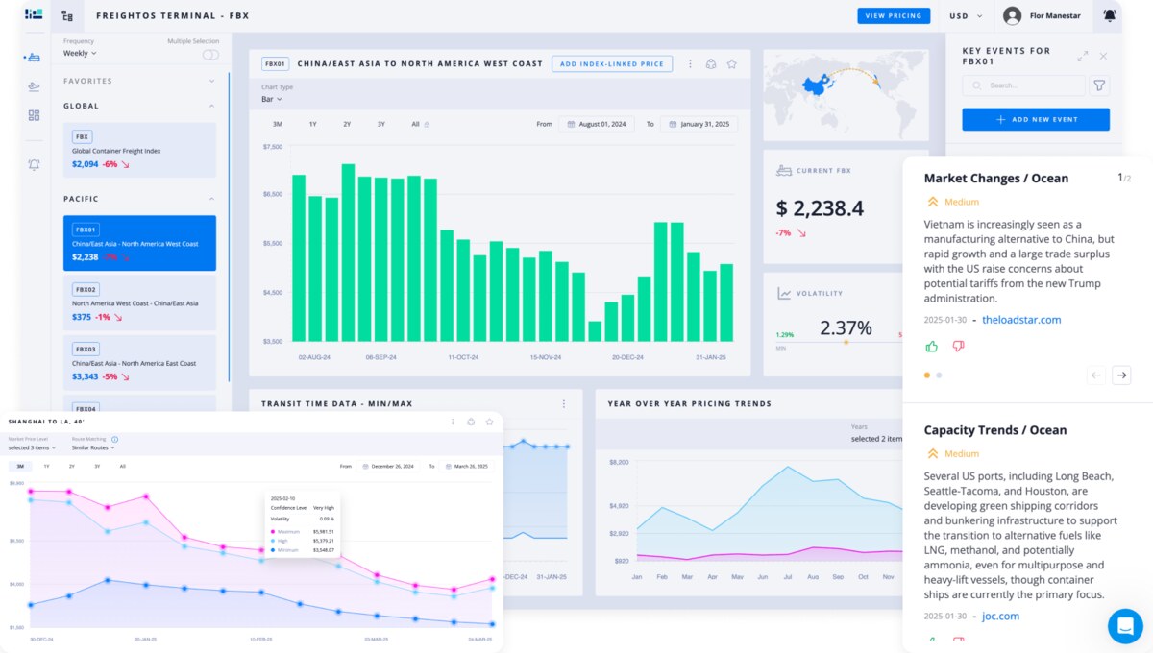Viewport: 1153px width, 653px height.
Task: Expand the Key Events panel with arrows icon
Action: (x=1083, y=57)
